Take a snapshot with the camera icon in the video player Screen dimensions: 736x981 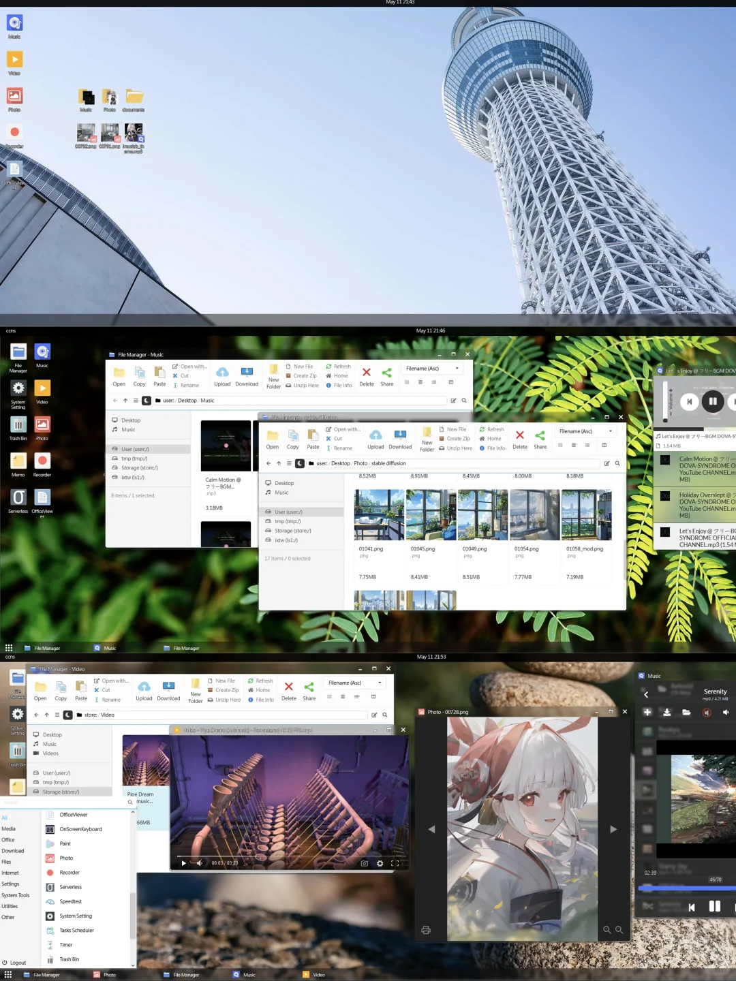tap(364, 863)
